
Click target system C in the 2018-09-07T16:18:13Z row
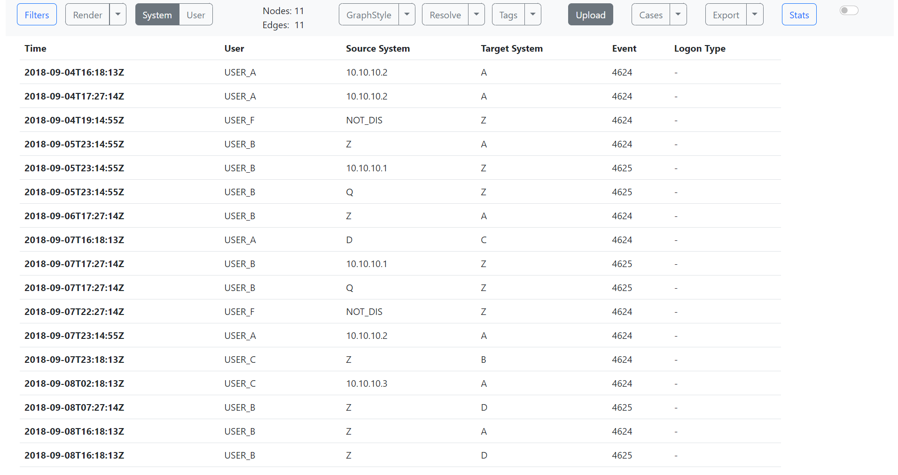coord(484,240)
